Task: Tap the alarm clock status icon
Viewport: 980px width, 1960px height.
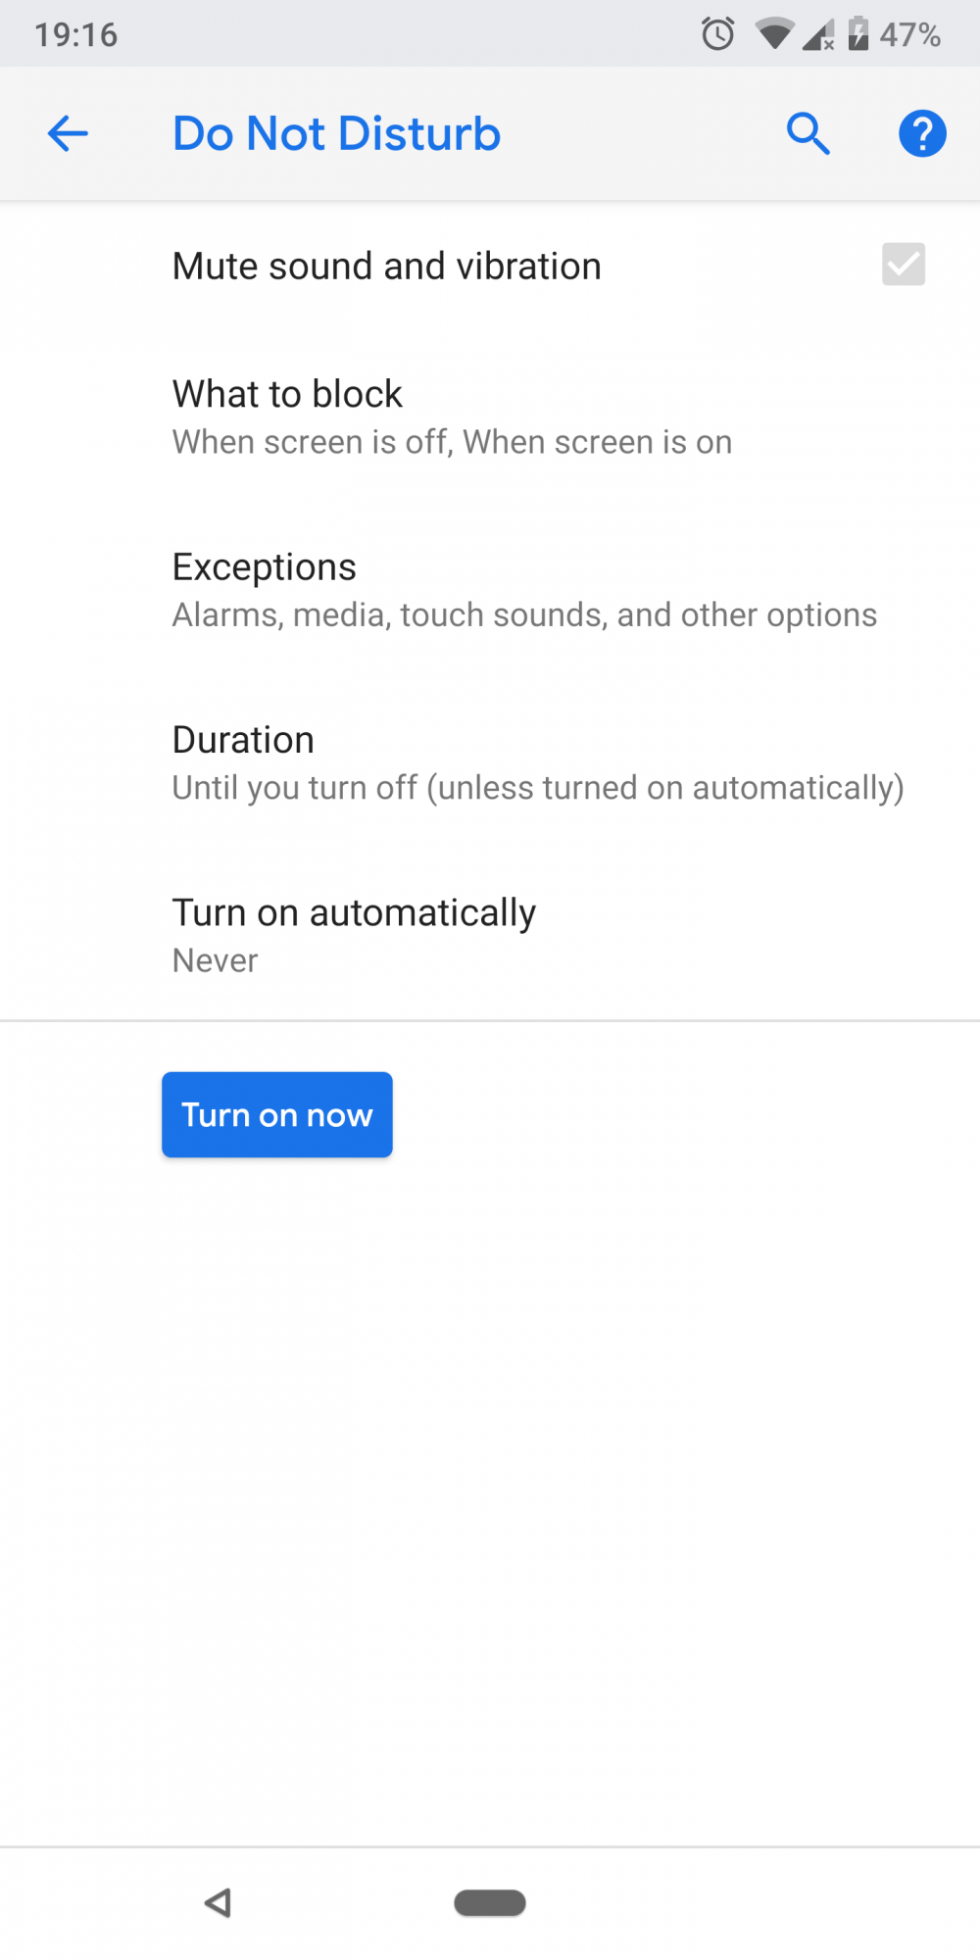Action: 717,34
